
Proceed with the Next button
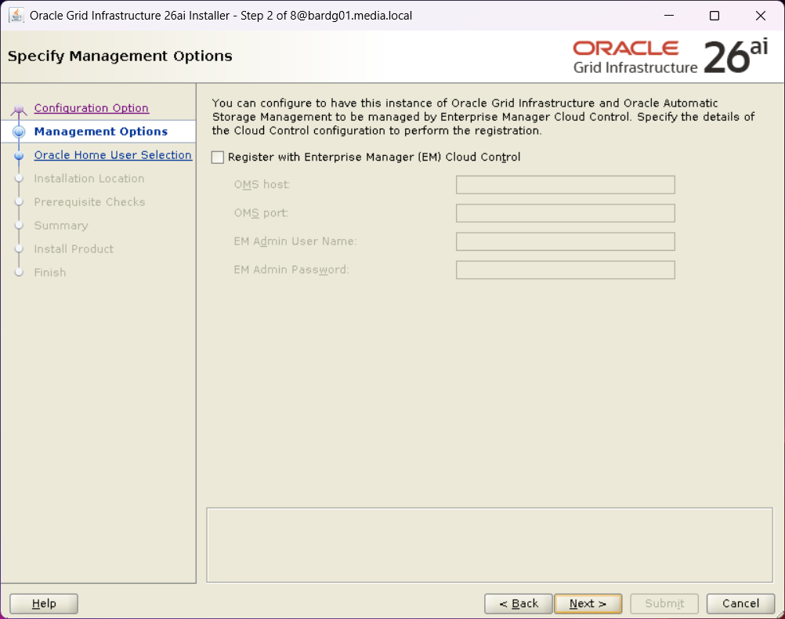click(x=588, y=603)
